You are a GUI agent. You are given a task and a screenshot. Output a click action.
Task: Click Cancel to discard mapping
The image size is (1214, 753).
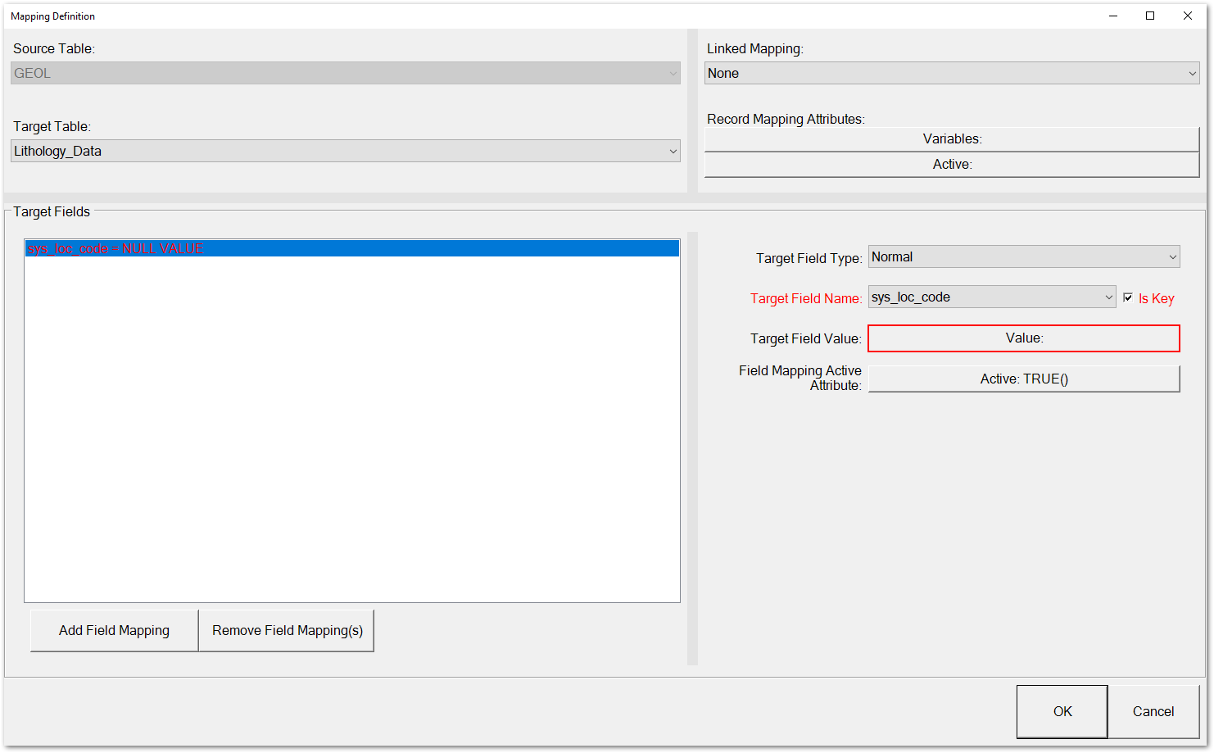click(x=1153, y=711)
